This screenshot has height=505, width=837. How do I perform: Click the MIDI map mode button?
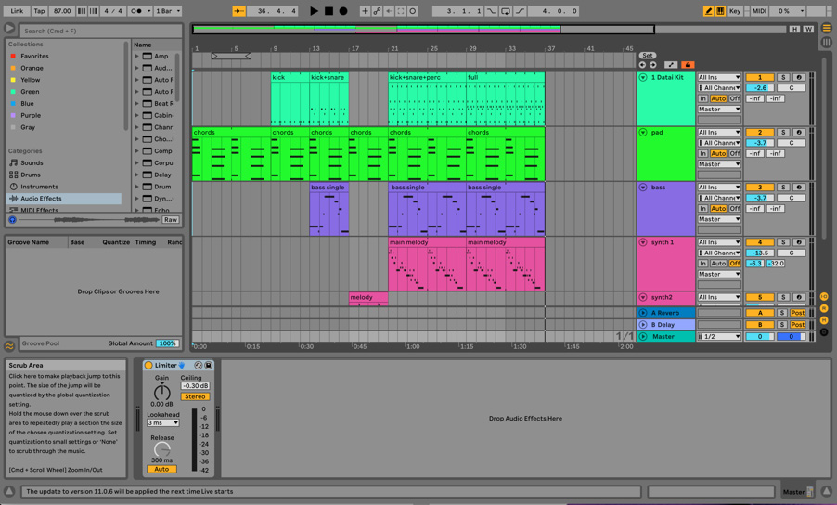[x=759, y=11]
